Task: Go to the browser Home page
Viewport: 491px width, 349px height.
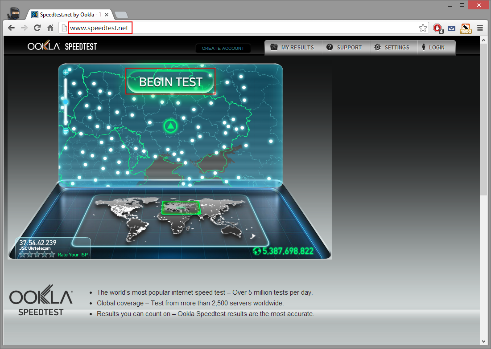Action: (50, 28)
